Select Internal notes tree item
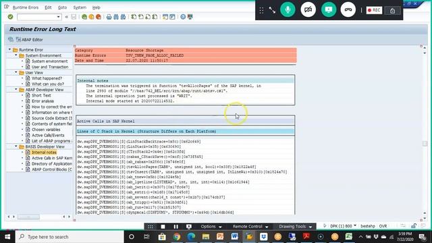 click(x=44, y=153)
